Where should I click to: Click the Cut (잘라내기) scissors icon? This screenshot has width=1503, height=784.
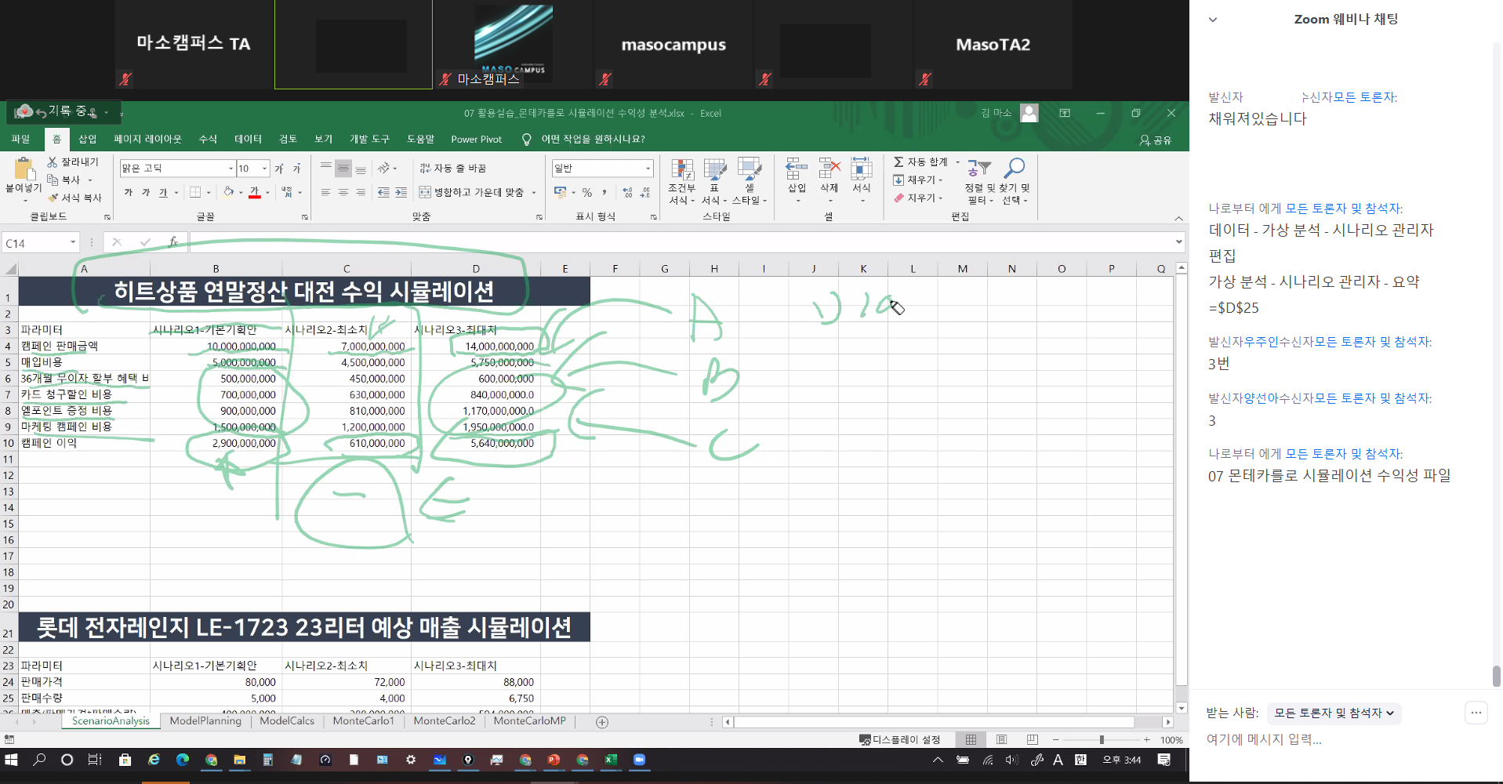[x=53, y=162]
